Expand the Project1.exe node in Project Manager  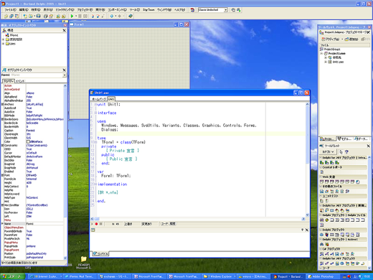322,53
